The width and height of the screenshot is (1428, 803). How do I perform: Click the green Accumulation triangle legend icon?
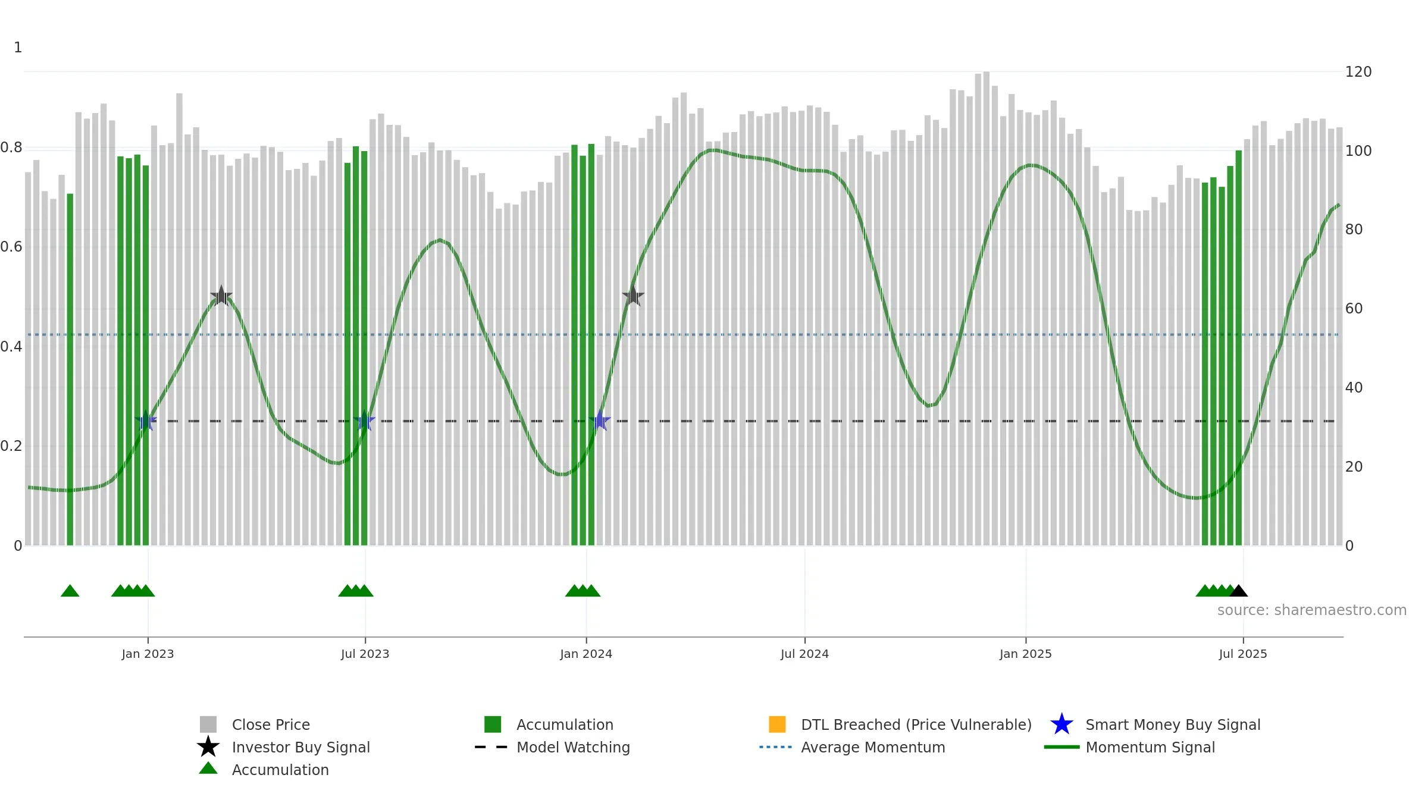208,768
